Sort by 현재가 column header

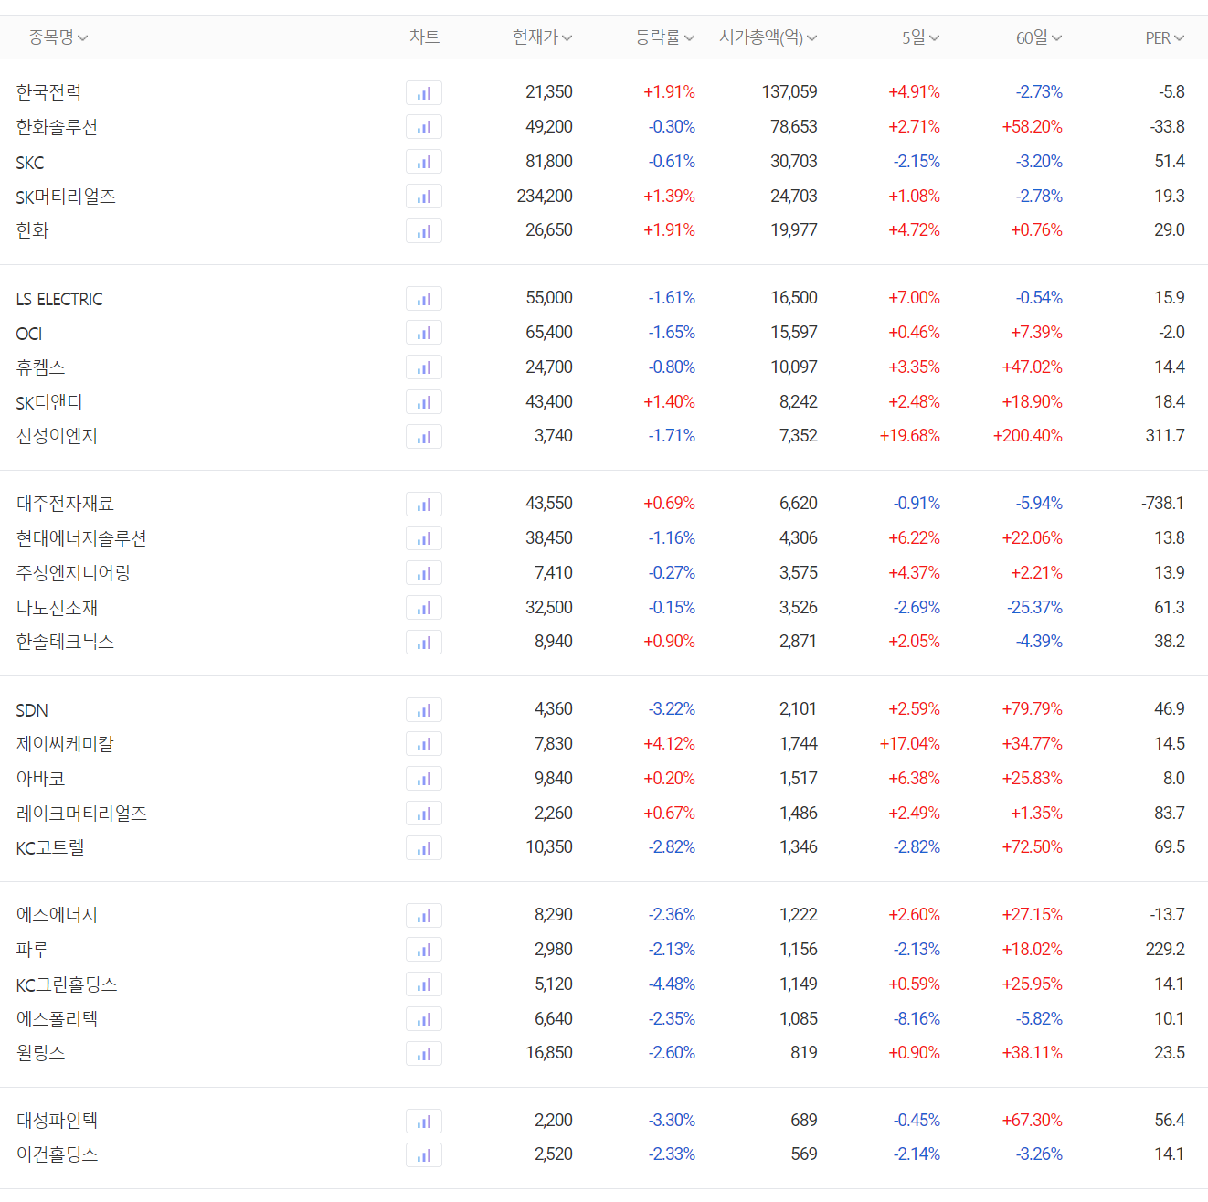click(543, 37)
